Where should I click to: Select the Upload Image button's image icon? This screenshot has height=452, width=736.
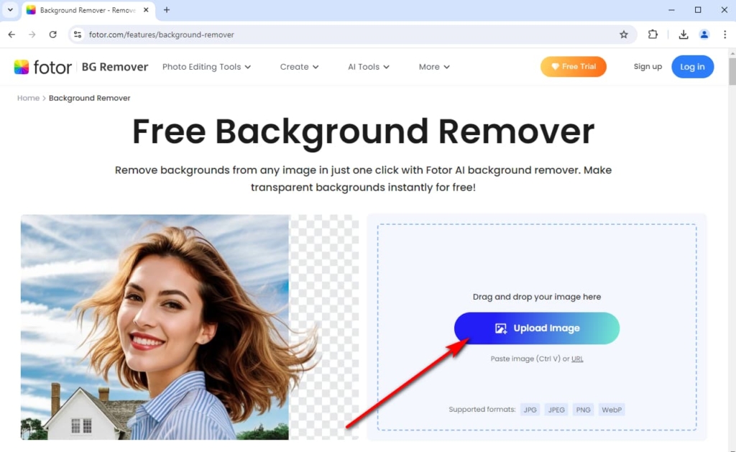(501, 328)
